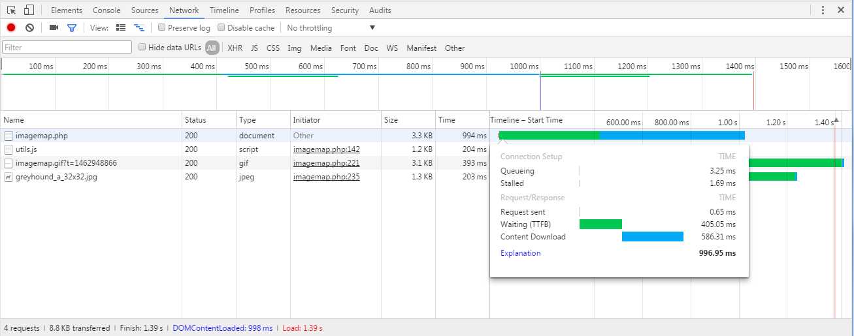Enable Preserve log checkbox
The height and width of the screenshot is (336, 854).
pyautogui.click(x=161, y=27)
